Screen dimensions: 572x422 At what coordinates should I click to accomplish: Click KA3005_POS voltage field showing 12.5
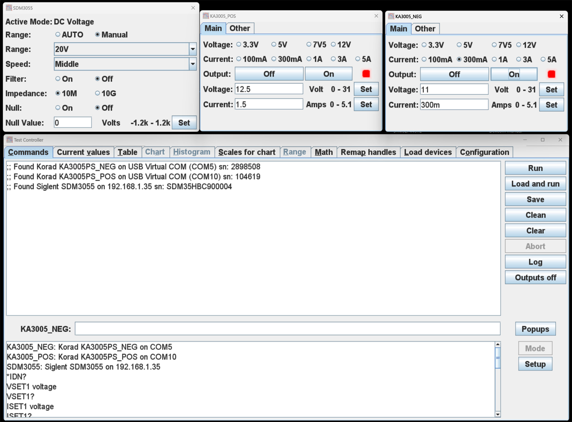coord(269,89)
